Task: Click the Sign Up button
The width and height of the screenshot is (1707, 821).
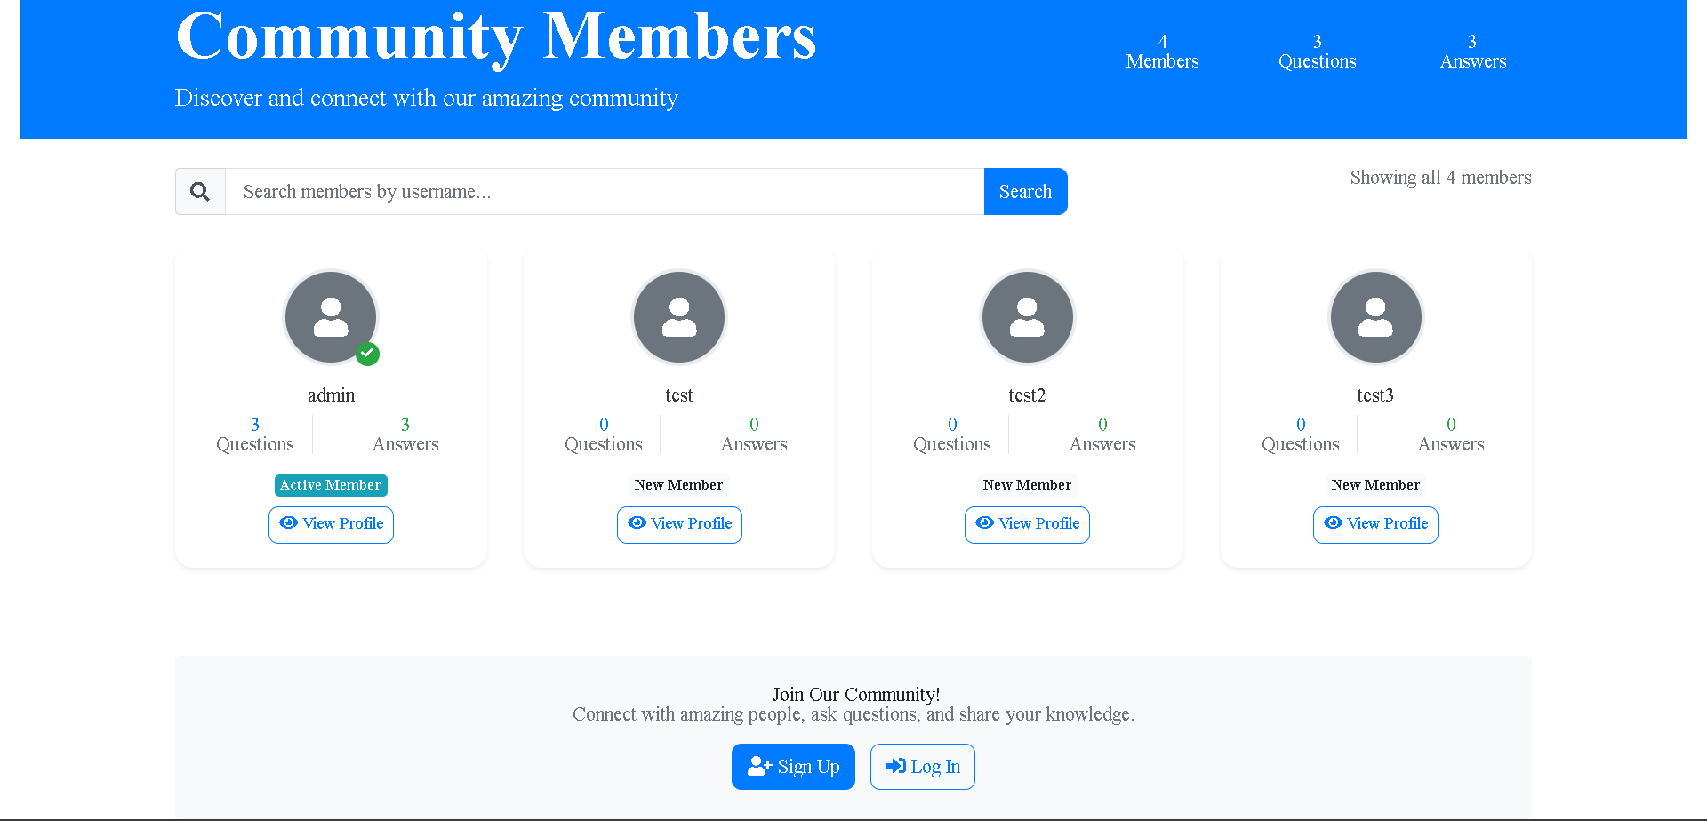Action: pyautogui.click(x=793, y=766)
